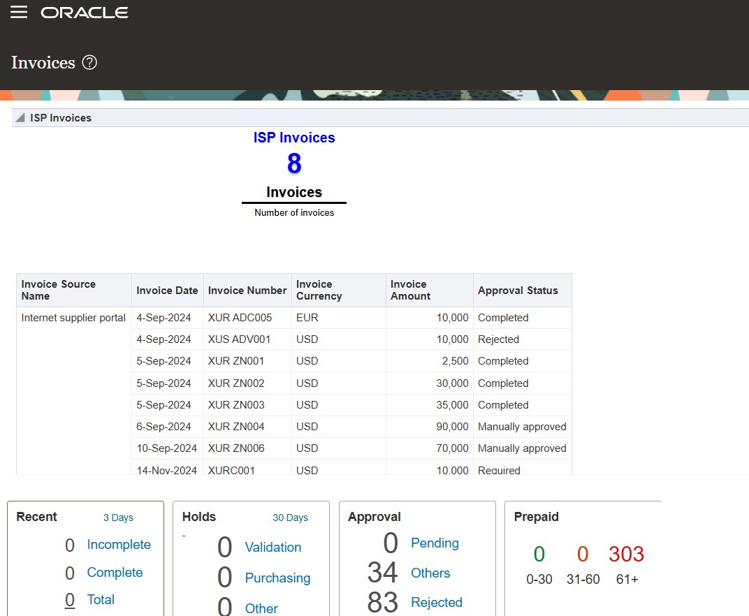Click the ISP Invoices count 8

(x=294, y=163)
